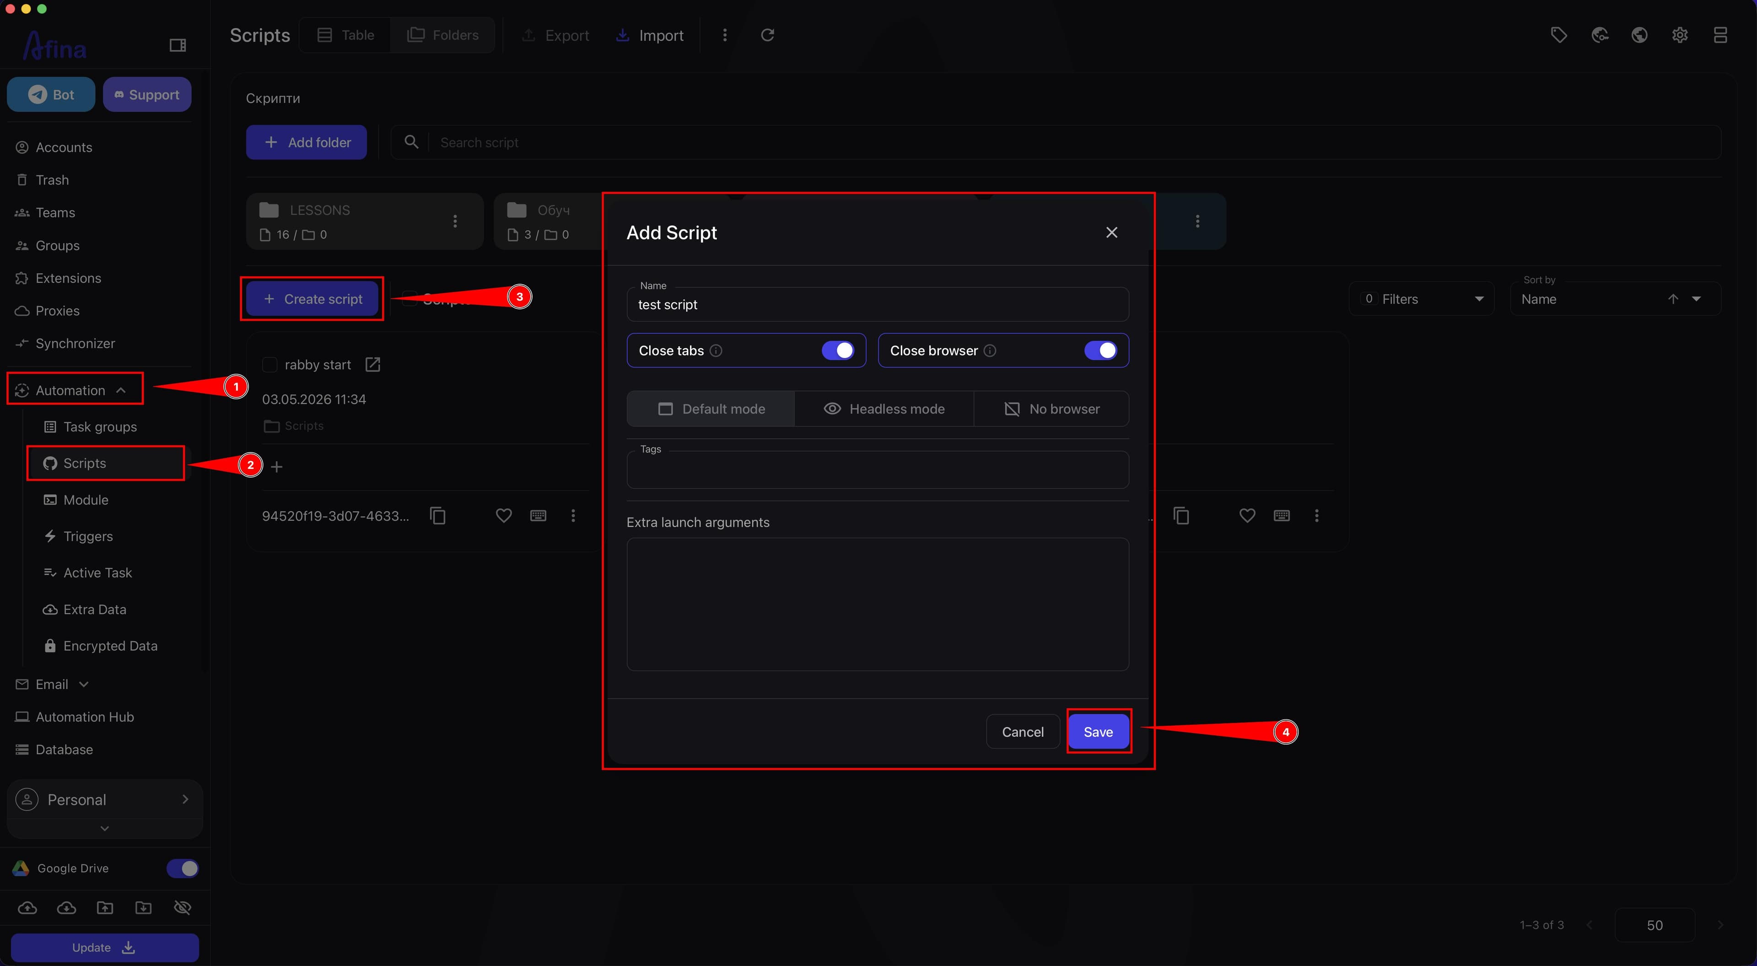Click the server stack icon in top bar
This screenshot has height=966, width=1757.
click(1720, 35)
